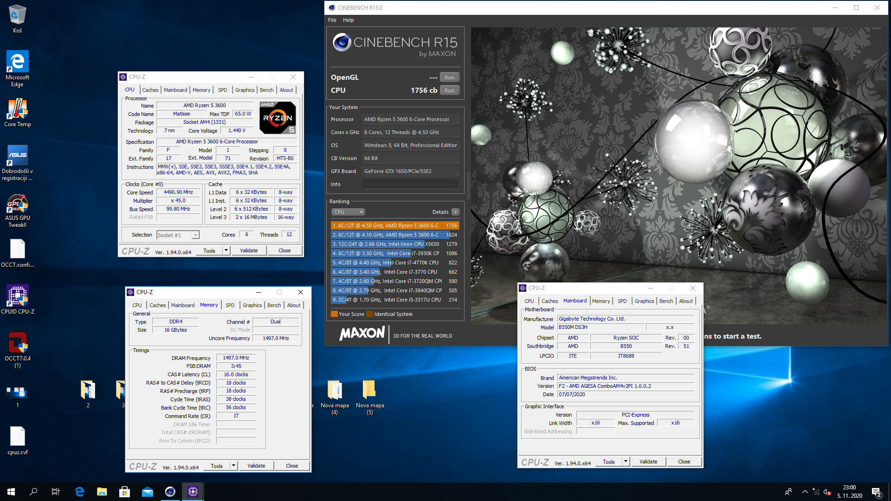Switch to Bench tab in top CPU-Z window
Image resolution: width=891 pixels, height=501 pixels.
pyautogui.click(x=267, y=90)
